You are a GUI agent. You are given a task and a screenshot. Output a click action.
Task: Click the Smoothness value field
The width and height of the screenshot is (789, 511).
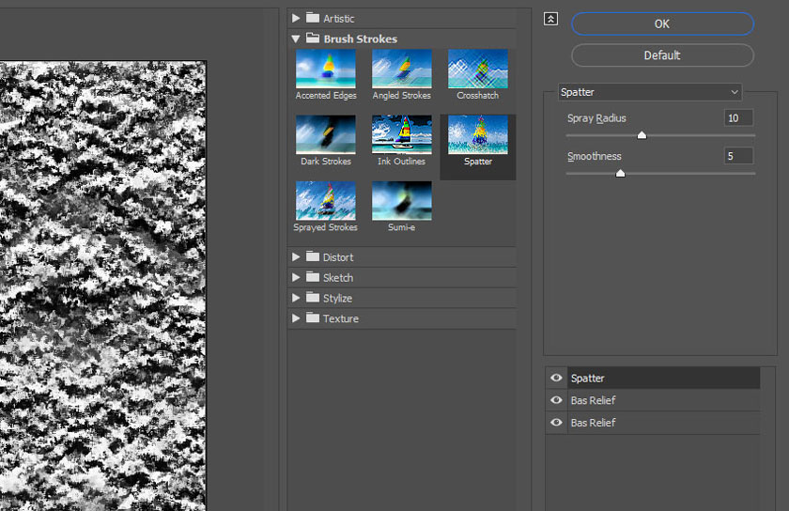[738, 156]
